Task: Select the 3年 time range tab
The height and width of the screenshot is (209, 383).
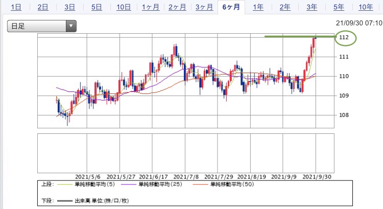Action: (x=312, y=7)
